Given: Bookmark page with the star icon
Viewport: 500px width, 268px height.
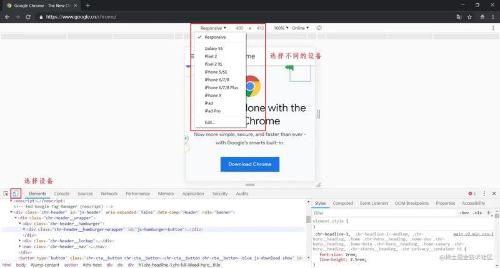Looking at the screenshot, I should (x=469, y=17).
